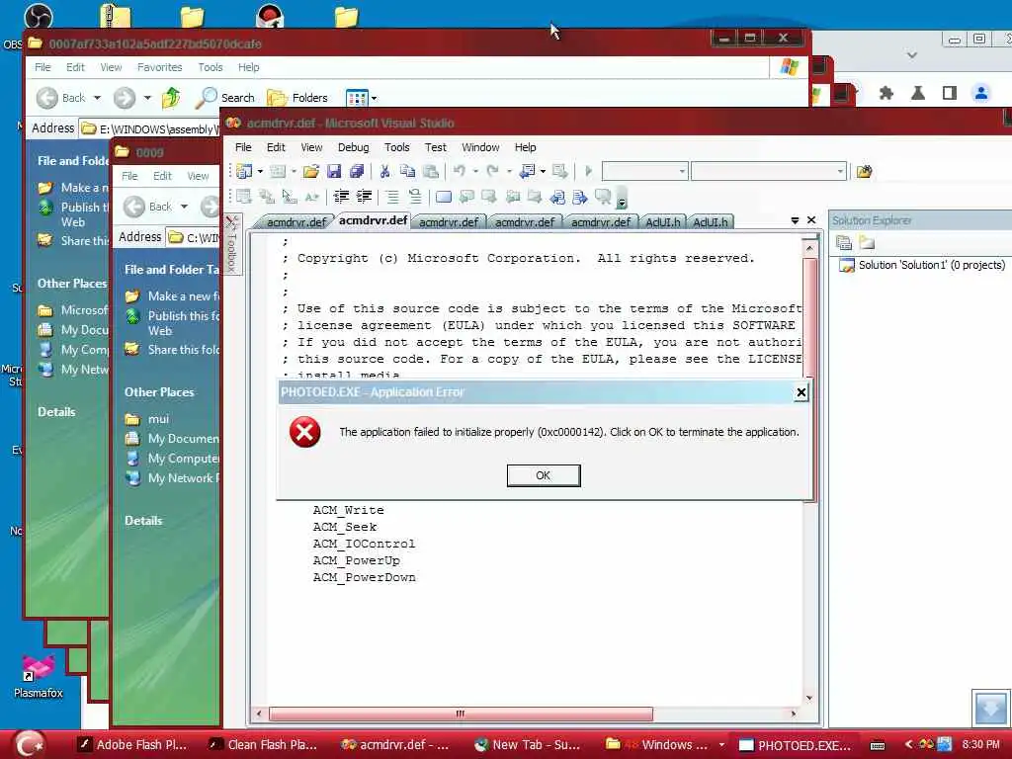Click Comment Out Lines icon

pos(391,197)
